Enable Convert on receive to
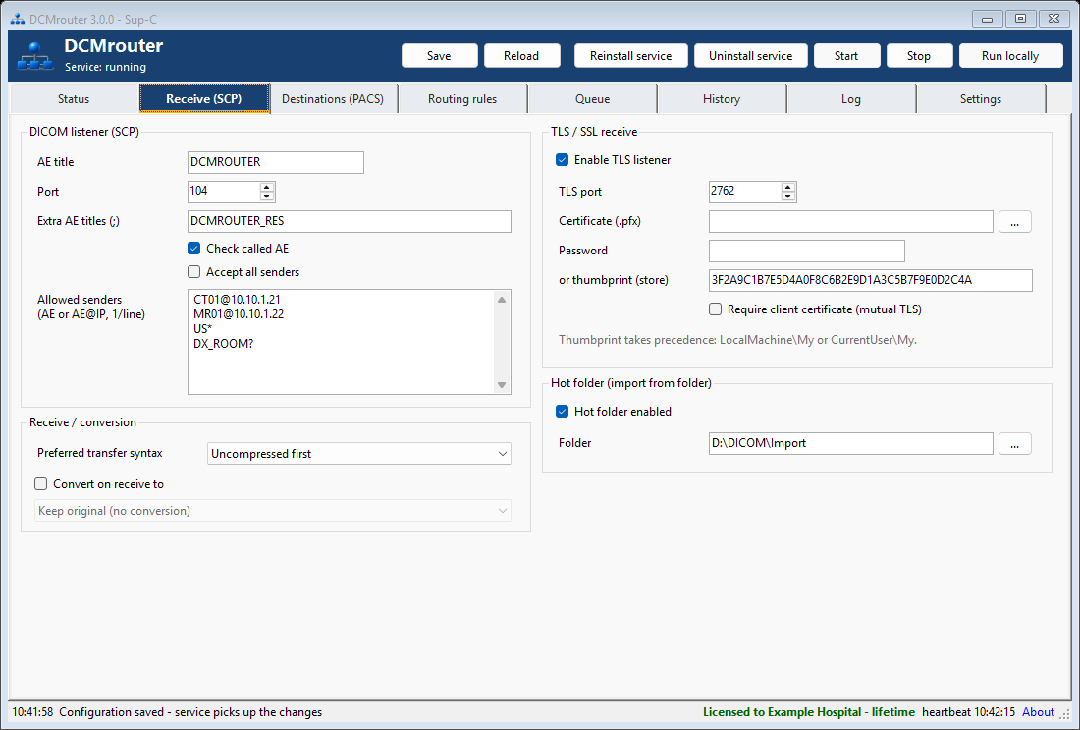The width and height of the screenshot is (1080, 730). pyautogui.click(x=40, y=484)
